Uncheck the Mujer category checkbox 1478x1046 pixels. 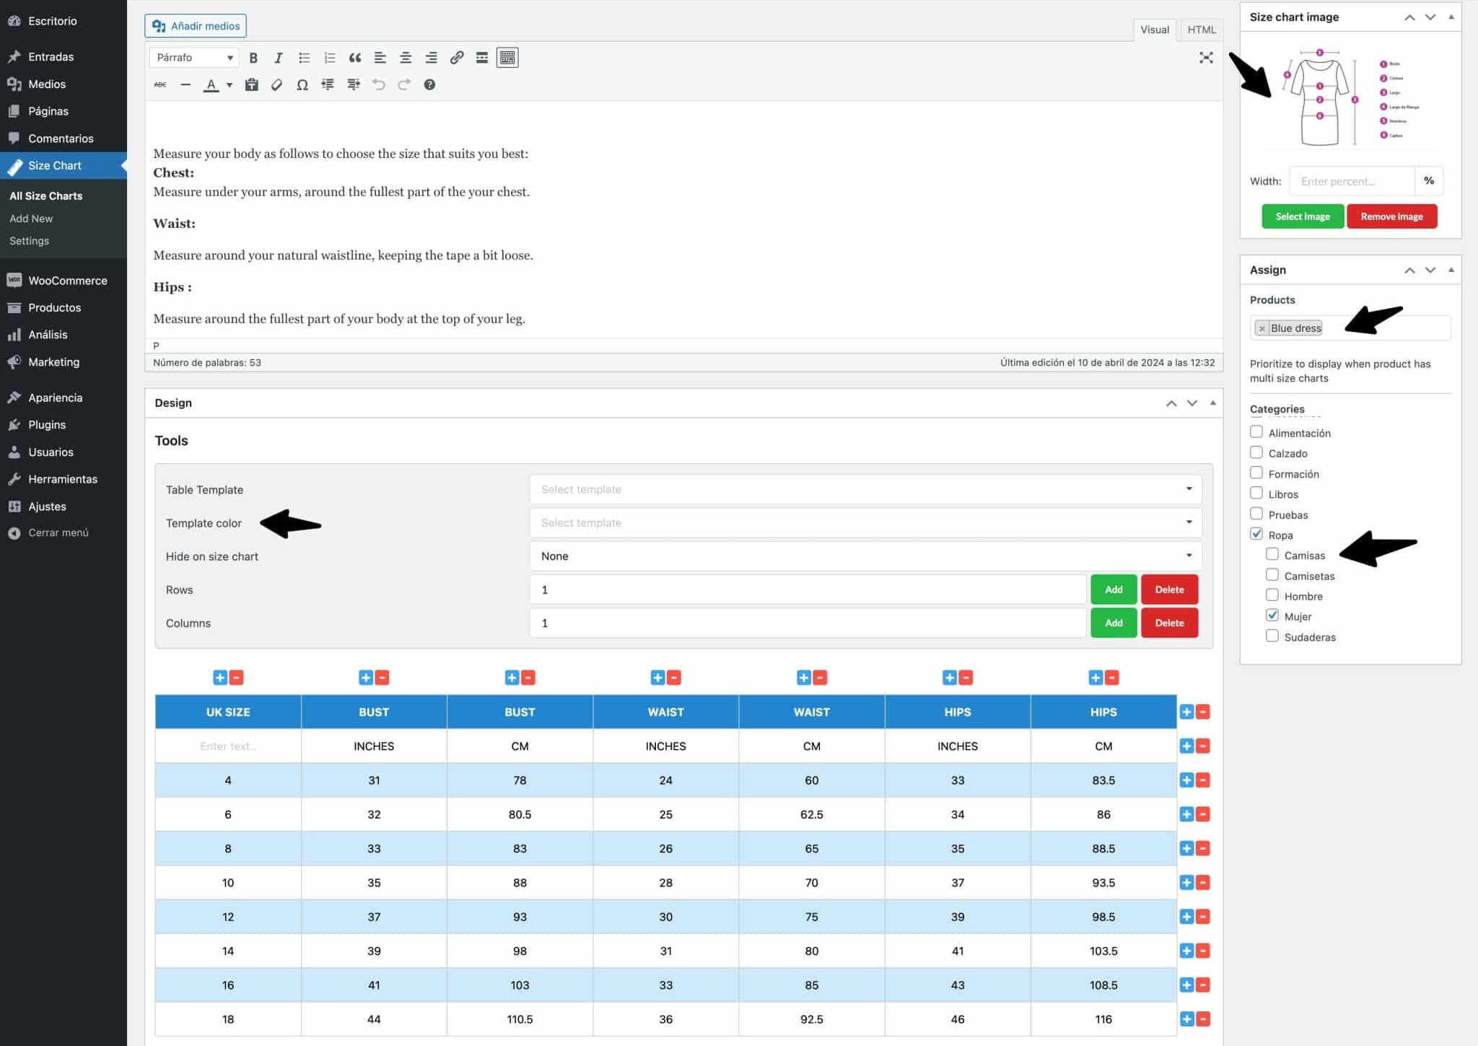click(x=1272, y=615)
